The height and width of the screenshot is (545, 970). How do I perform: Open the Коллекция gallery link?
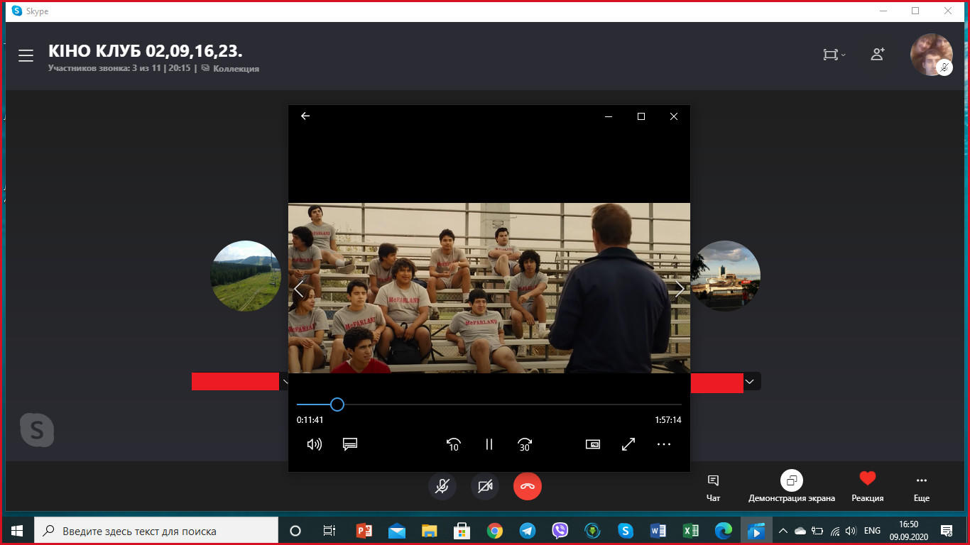tap(231, 69)
